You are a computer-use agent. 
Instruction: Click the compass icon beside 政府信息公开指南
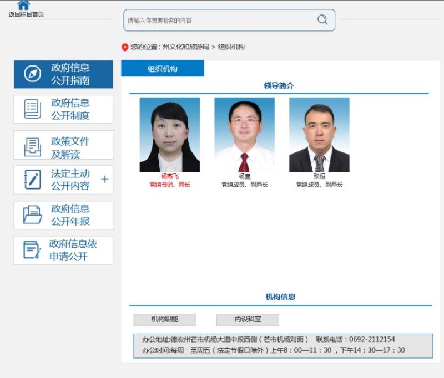click(x=32, y=74)
